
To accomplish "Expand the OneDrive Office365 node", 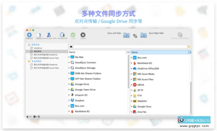I will point(132,68).
